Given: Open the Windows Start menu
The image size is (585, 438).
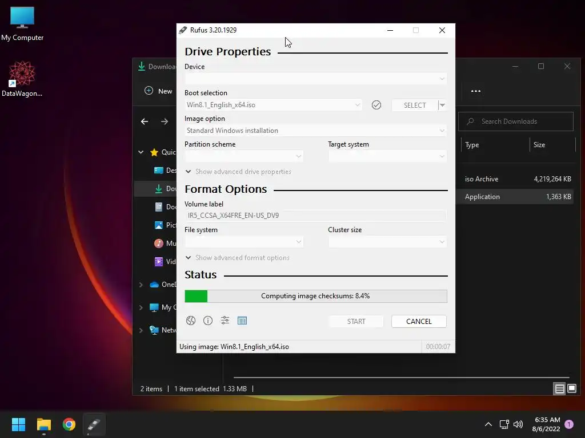Looking at the screenshot, I should pyautogui.click(x=18, y=424).
